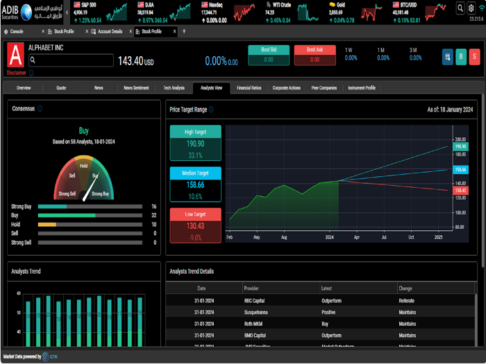Select the Roth MKM row
This screenshot has width=486, height=364.
tap(320, 324)
